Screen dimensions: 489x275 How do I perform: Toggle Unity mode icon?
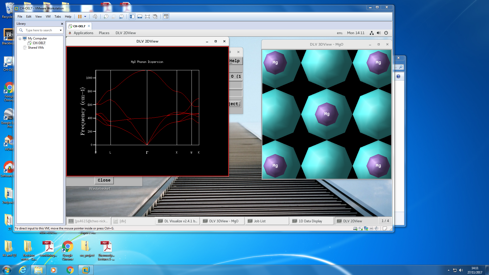[155, 17]
